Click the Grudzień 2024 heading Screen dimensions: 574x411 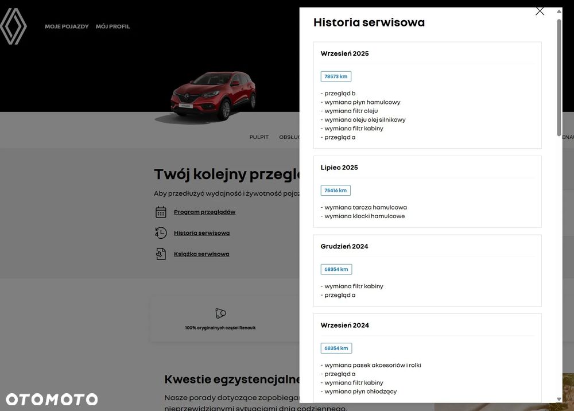(x=344, y=246)
